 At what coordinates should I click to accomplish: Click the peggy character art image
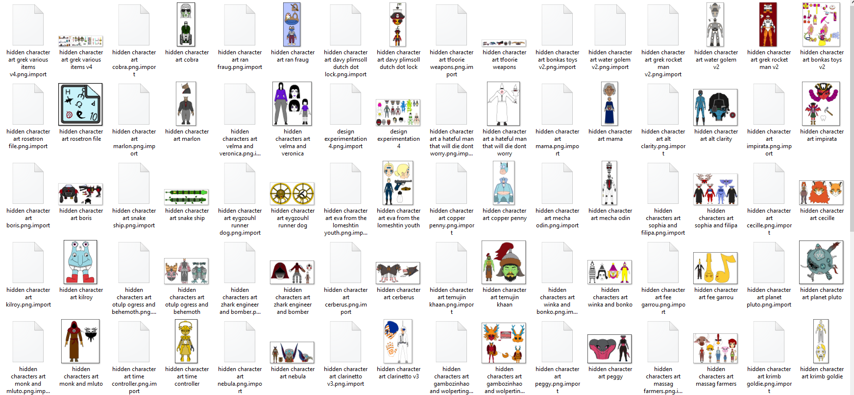tap(610, 349)
